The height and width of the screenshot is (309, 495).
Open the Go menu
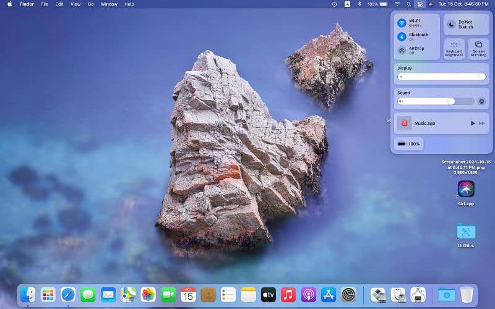pos(90,4)
